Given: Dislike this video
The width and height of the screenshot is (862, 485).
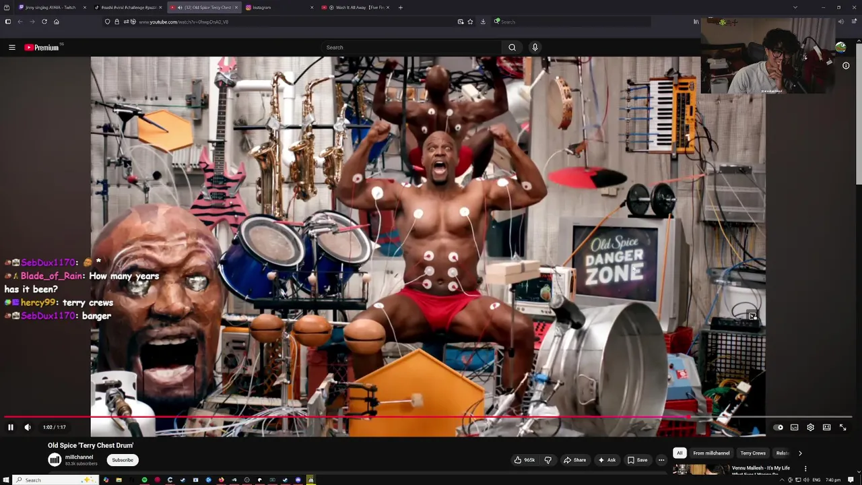Looking at the screenshot, I should point(548,460).
